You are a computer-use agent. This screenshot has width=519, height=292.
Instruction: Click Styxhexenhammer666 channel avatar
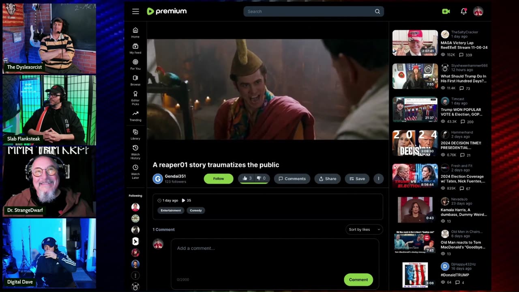pyautogui.click(x=445, y=68)
